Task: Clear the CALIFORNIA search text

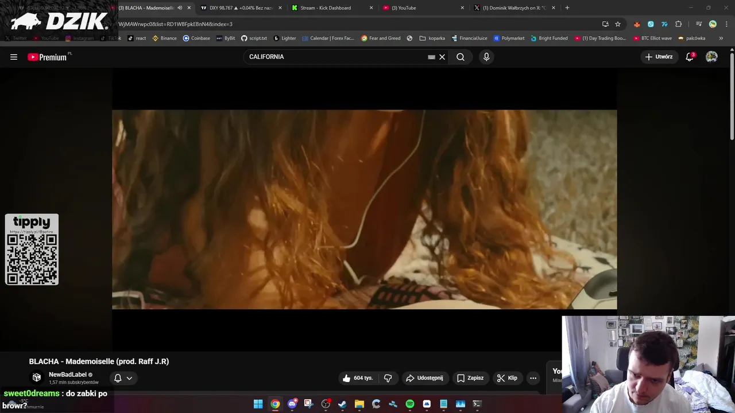Action: (x=442, y=57)
